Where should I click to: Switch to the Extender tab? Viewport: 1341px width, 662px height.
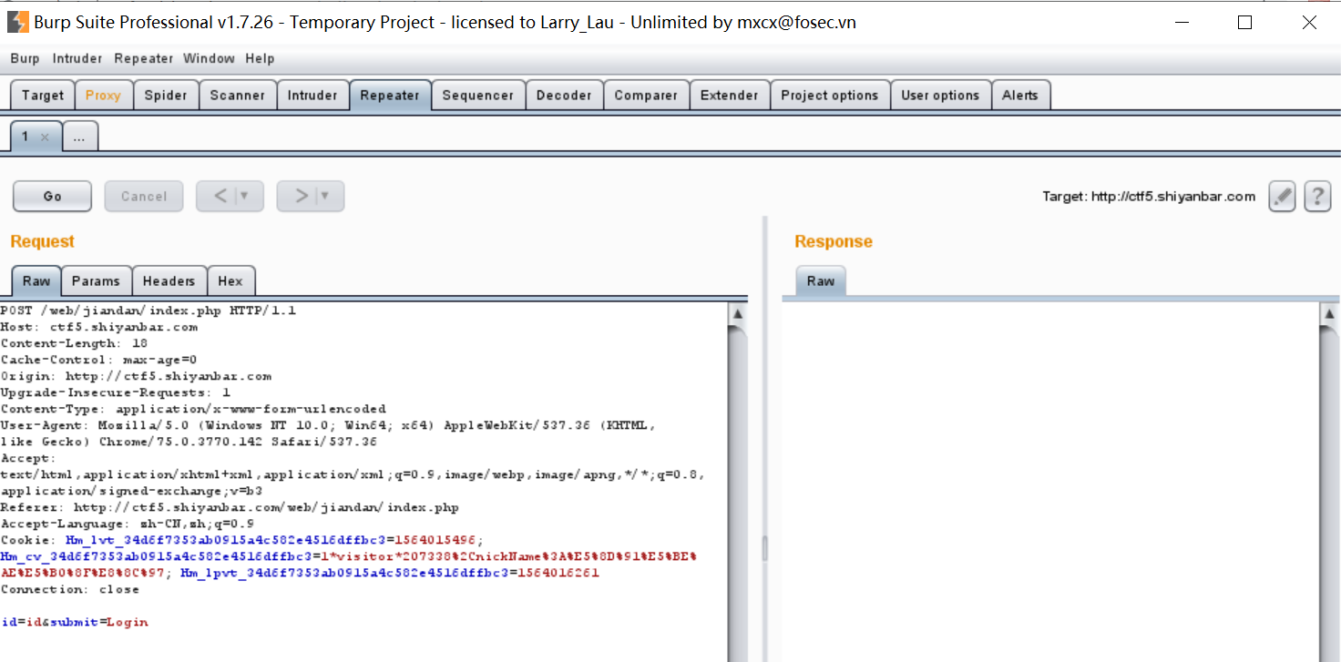tap(729, 95)
